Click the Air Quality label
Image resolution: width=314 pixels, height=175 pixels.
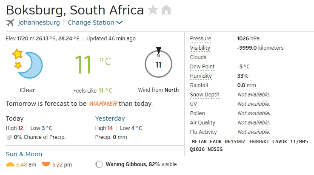203,123
